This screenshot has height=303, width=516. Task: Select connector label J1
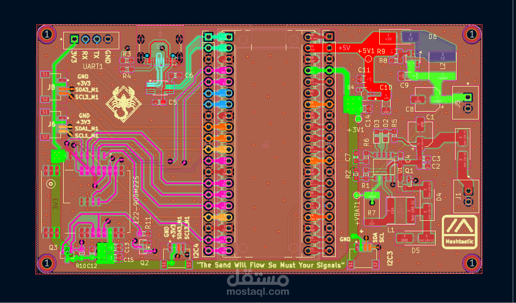[x=458, y=196]
